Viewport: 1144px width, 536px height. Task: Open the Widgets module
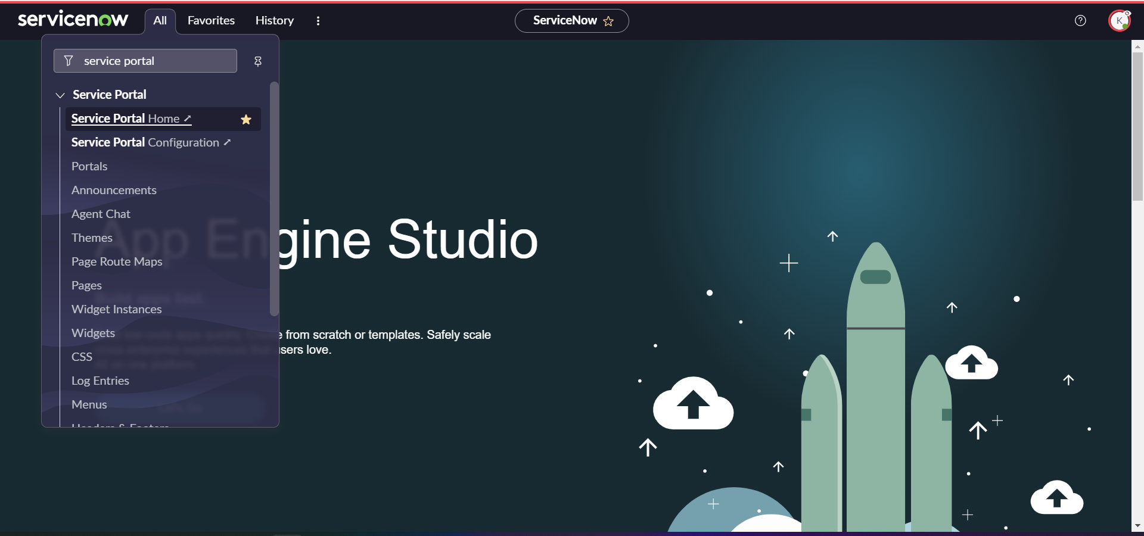pos(93,333)
